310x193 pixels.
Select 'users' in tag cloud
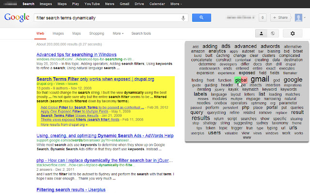coord(214,133)
